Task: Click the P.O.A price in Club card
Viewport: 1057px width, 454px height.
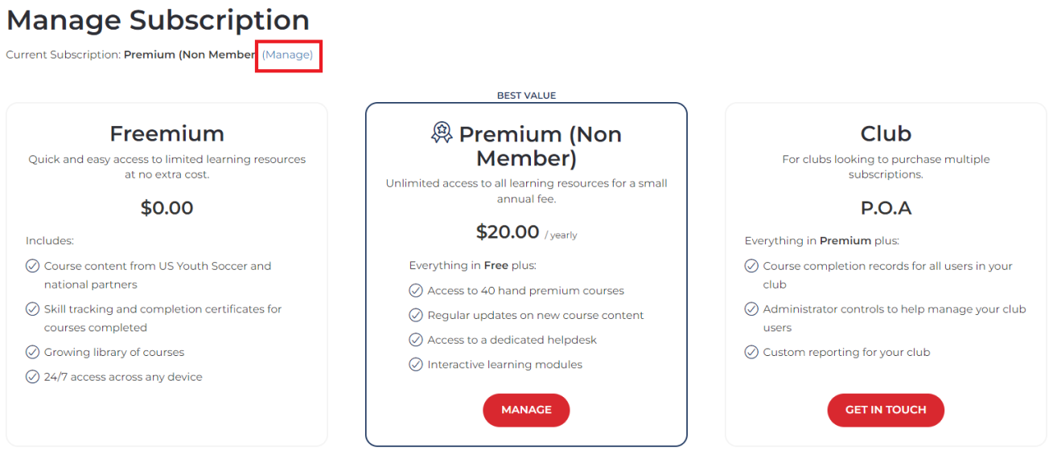Action: point(886,208)
